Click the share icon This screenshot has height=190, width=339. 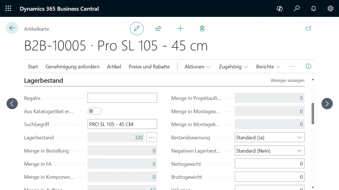158,28
